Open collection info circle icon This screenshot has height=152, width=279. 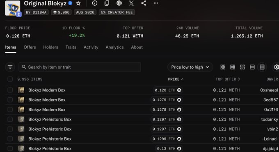(x=95, y=3)
